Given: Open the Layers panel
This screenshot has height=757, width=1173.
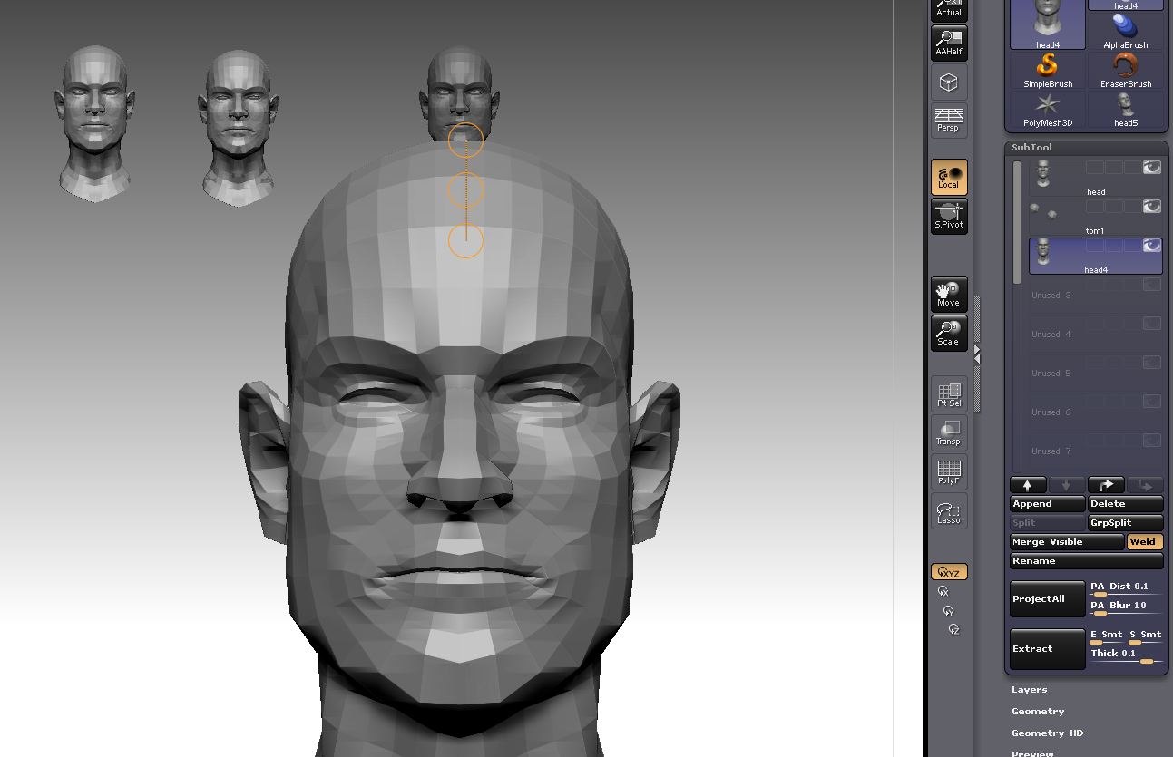Looking at the screenshot, I should click(1029, 689).
